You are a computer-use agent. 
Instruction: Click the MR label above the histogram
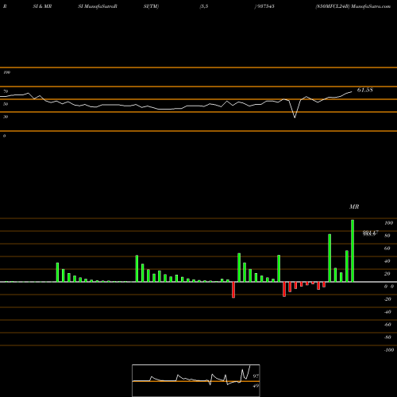tap(354, 206)
